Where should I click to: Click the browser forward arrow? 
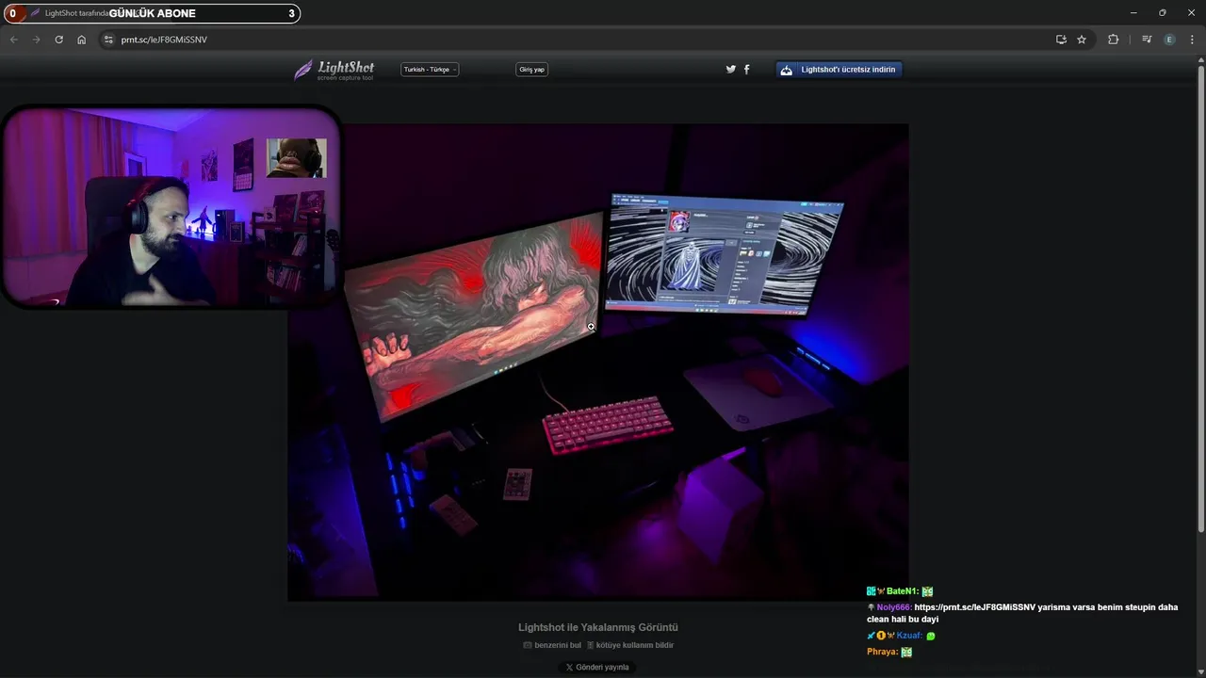coord(36,40)
